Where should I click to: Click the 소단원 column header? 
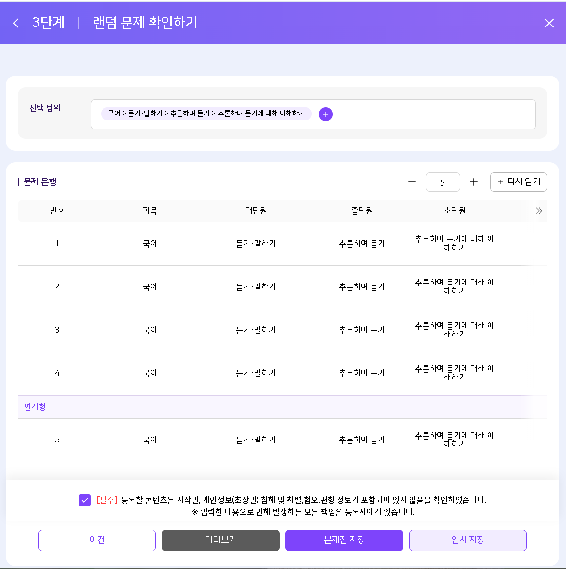(x=455, y=211)
